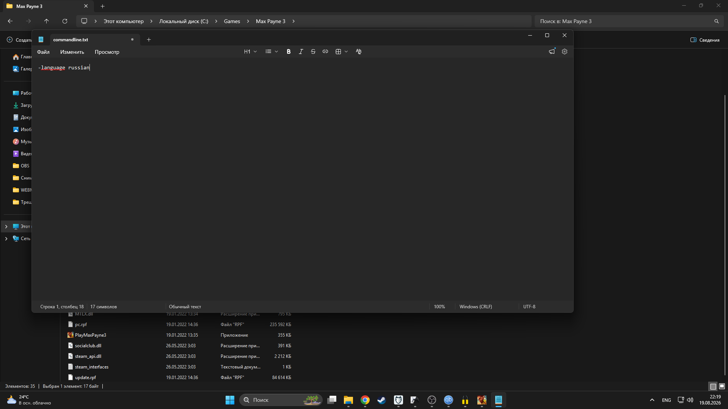This screenshot has height=409, width=728.
Task: Click the Explorer search magnifier icon
Action: tap(716, 21)
